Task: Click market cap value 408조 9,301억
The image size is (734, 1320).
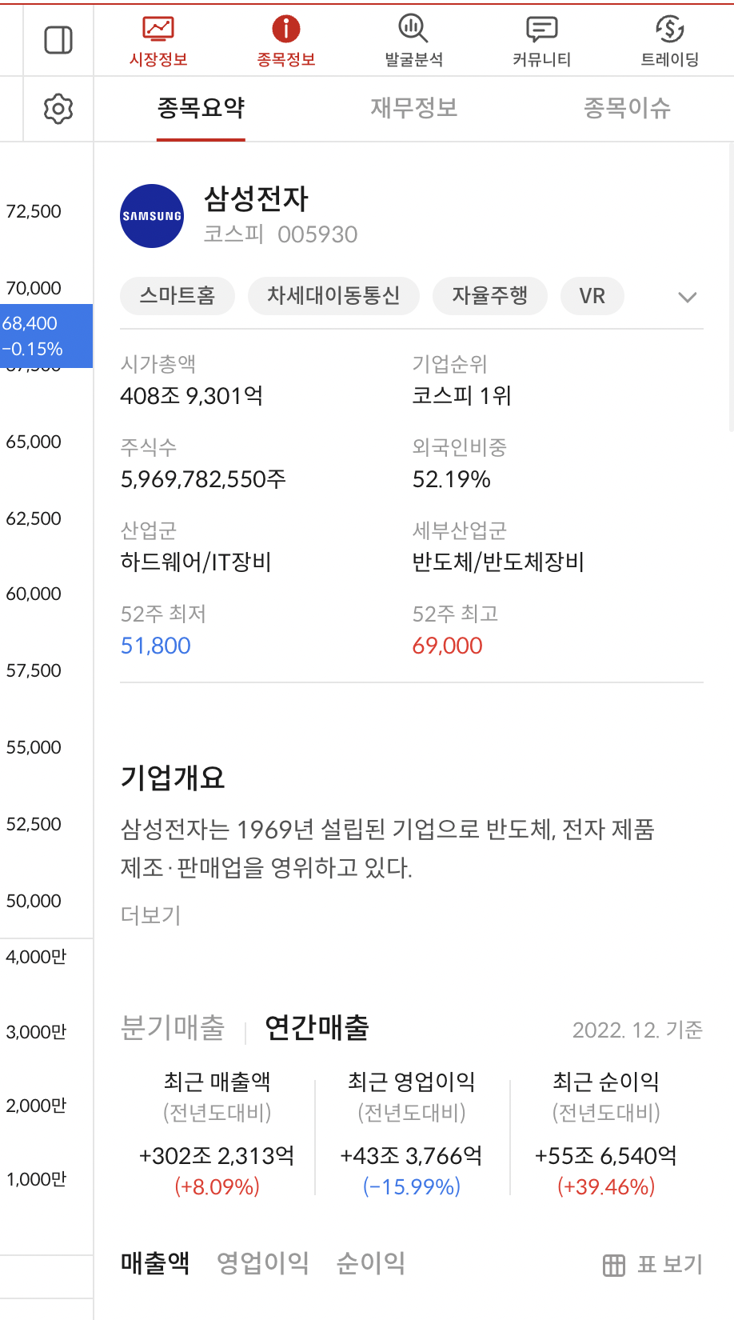Action: [x=191, y=396]
